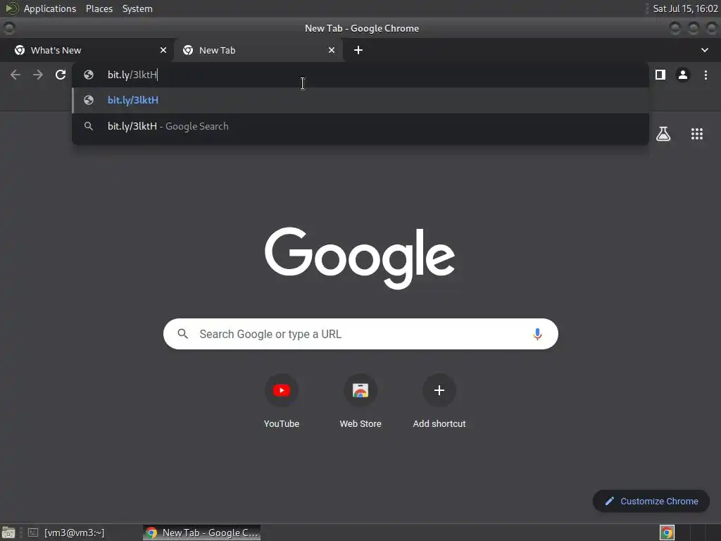Open the YouTube shortcut tile
The height and width of the screenshot is (541, 721).
click(x=282, y=402)
